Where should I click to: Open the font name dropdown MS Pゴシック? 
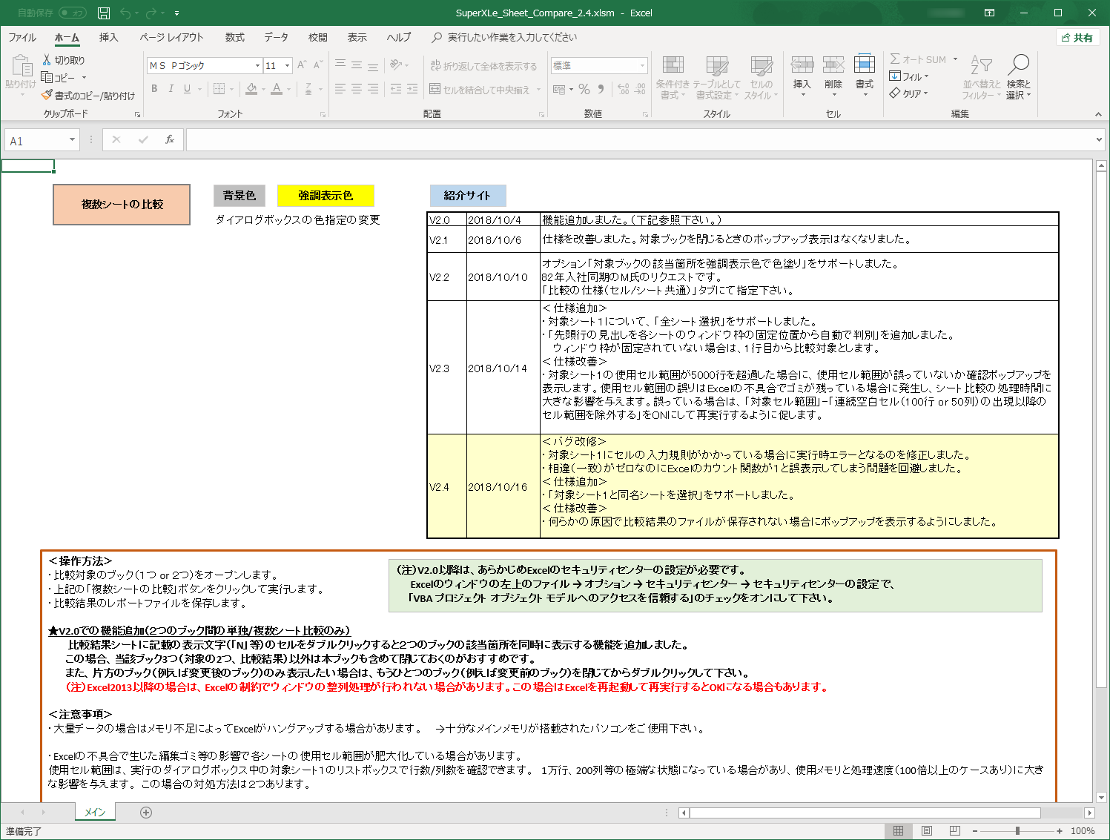(257, 65)
